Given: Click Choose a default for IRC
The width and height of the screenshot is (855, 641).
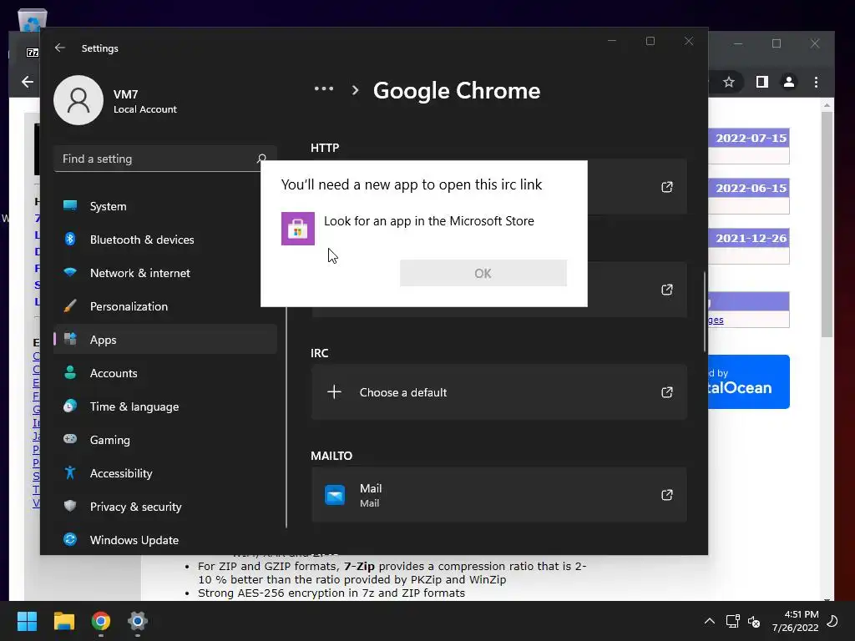Looking at the screenshot, I should (x=499, y=392).
